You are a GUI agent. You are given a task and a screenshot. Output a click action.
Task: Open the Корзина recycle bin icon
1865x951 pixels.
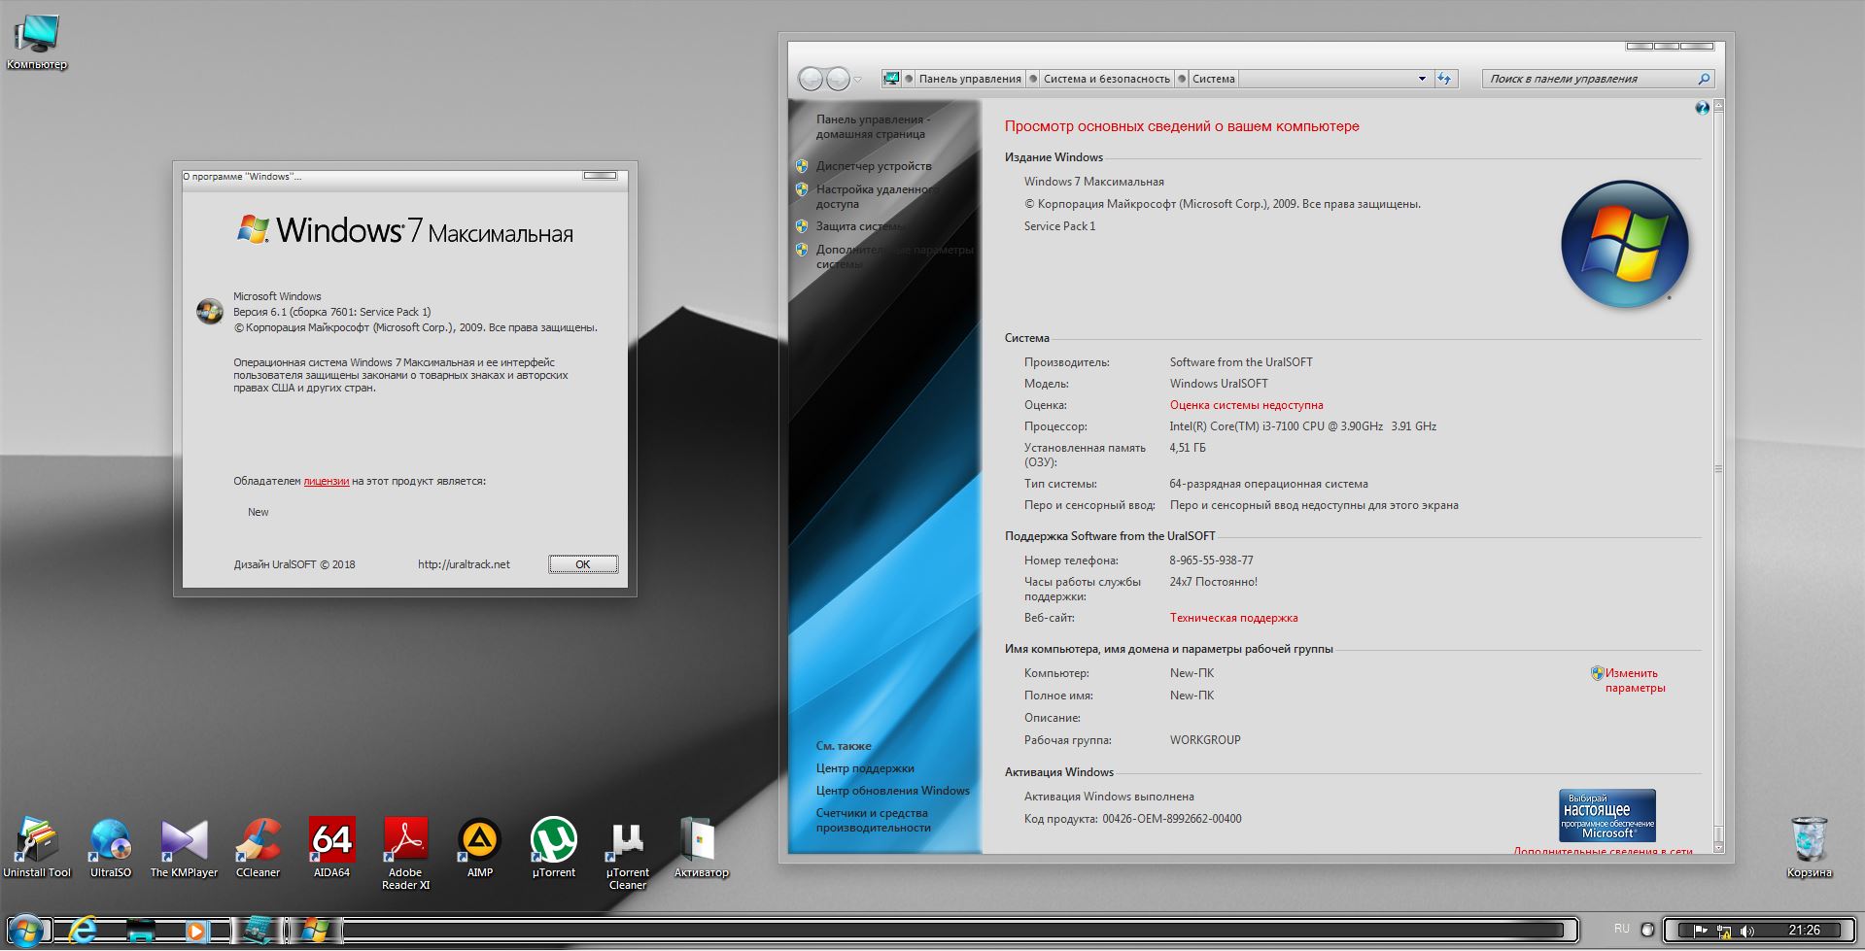pos(1809,847)
